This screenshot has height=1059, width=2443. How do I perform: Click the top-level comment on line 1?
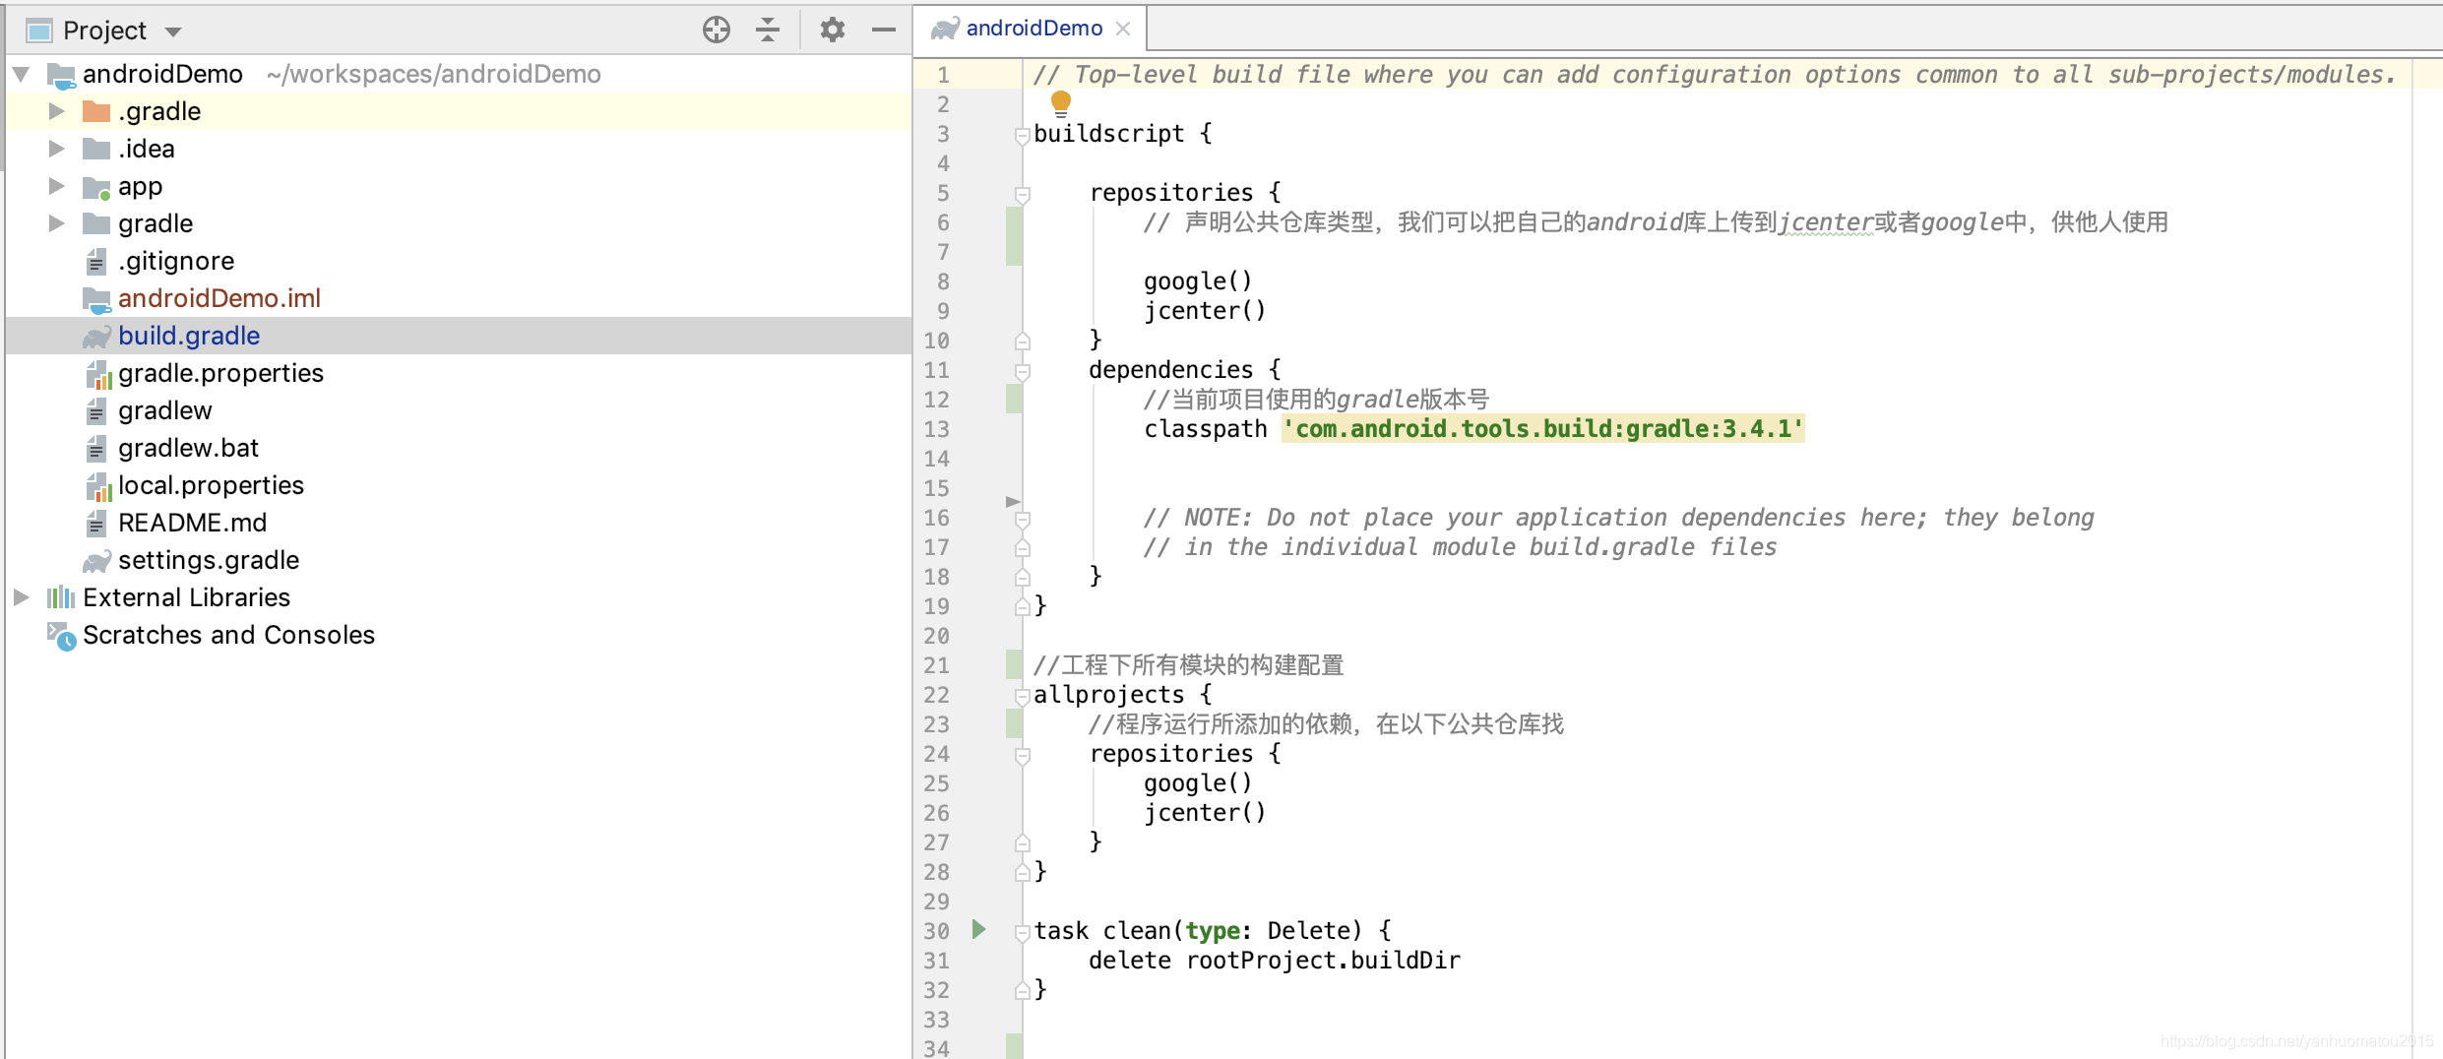[1714, 75]
